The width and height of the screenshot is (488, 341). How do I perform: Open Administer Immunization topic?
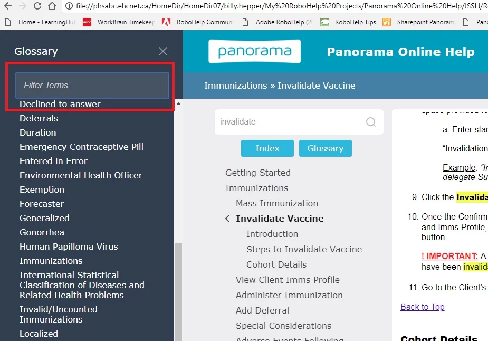click(289, 295)
